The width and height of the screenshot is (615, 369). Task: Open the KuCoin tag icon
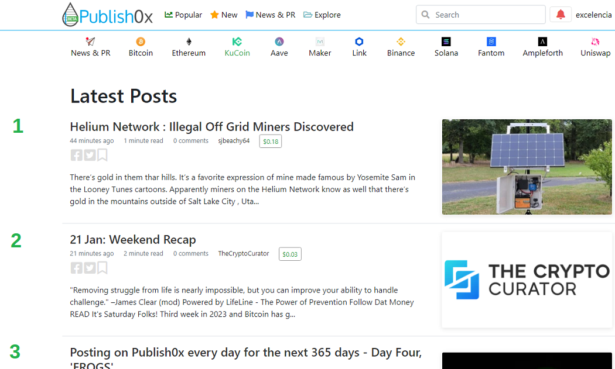tap(237, 42)
